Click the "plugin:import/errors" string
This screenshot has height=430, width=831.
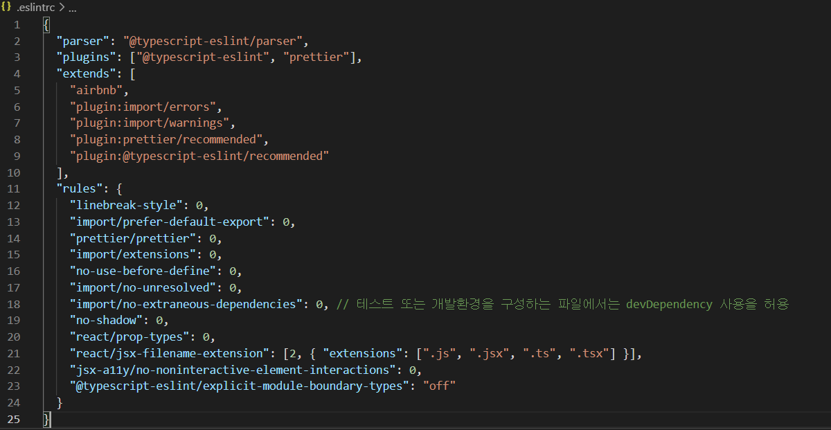point(143,107)
